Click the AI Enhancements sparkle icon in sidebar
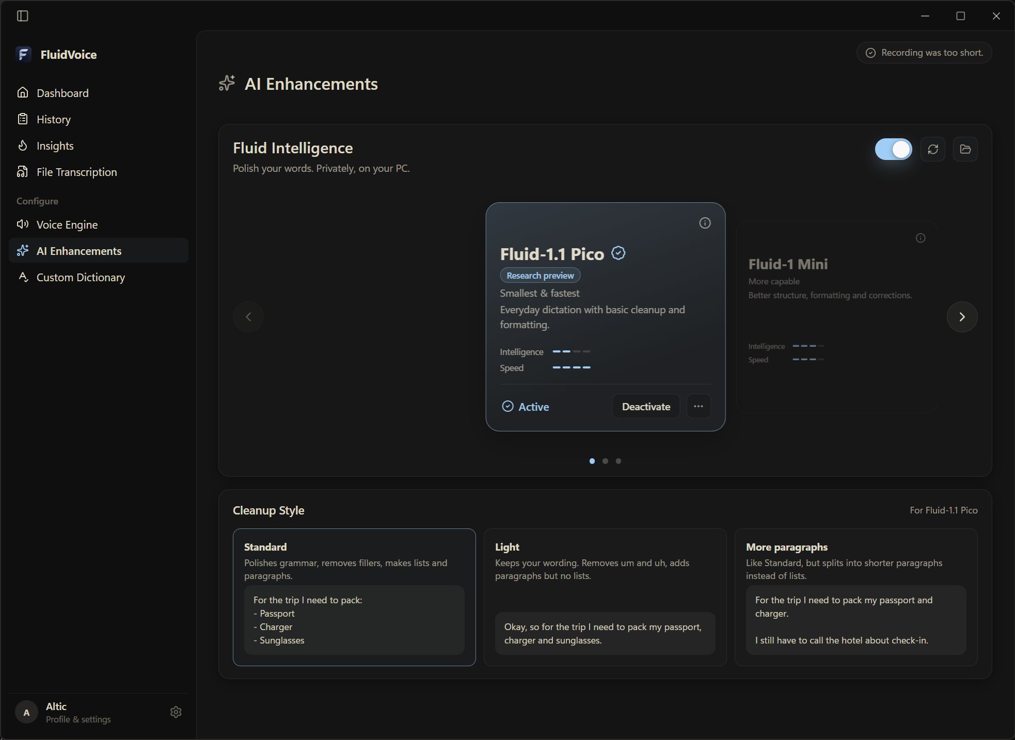The height and width of the screenshot is (740, 1015). (22, 251)
